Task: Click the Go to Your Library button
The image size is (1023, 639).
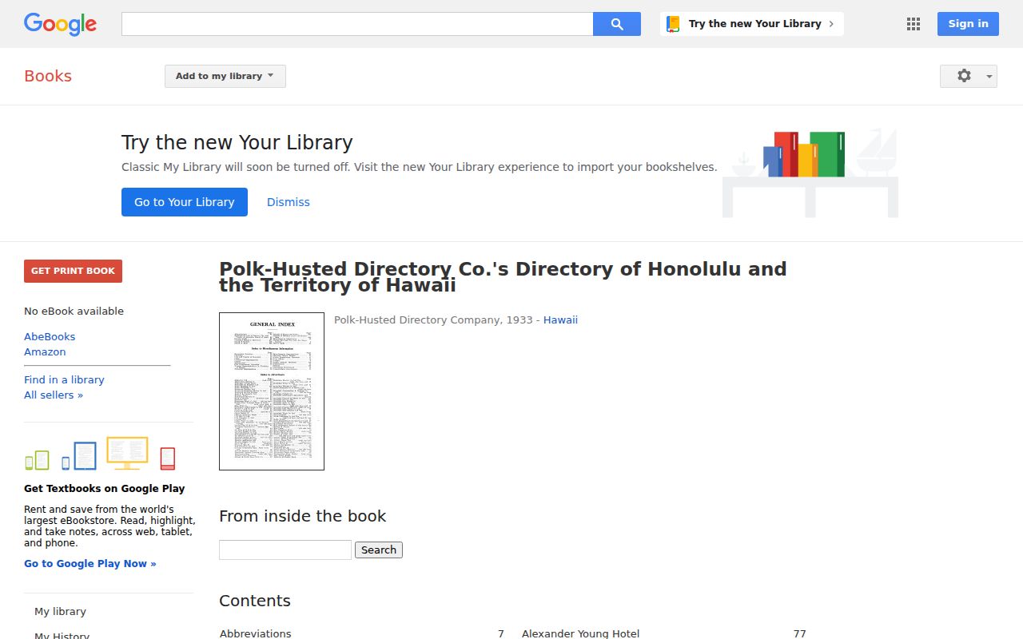Action: [x=185, y=202]
